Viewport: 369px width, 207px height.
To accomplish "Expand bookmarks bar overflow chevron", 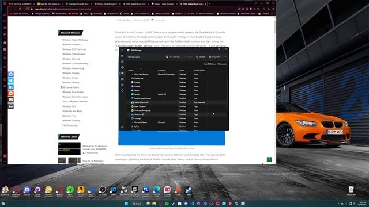I will 272,14.
